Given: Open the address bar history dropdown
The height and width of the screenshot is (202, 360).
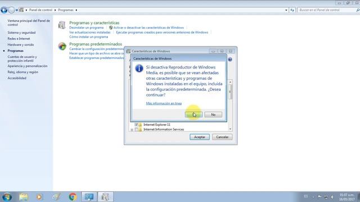Looking at the screenshot, I should (286, 10).
